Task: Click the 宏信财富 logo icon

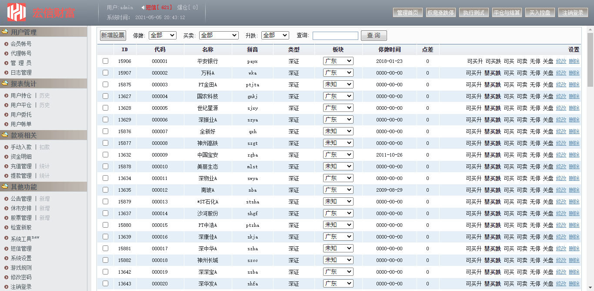Action: pyautogui.click(x=17, y=13)
